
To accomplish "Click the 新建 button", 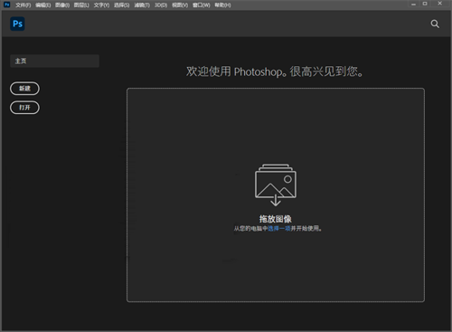I will pyautogui.click(x=24, y=89).
